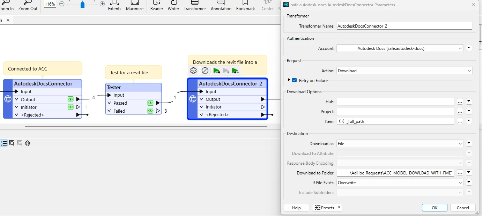Open arrow menu beside Project field
Viewport: 483px width, 217px height.
click(469, 111)
